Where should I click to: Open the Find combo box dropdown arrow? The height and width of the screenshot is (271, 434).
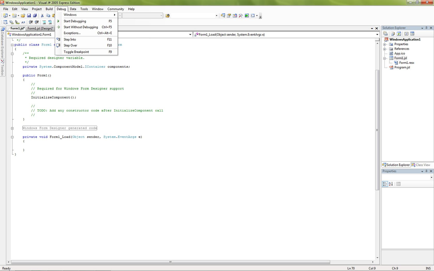(x=216, y=15)
